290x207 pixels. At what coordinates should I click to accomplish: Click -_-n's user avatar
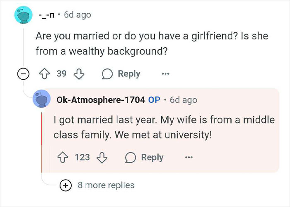[23, 15]
